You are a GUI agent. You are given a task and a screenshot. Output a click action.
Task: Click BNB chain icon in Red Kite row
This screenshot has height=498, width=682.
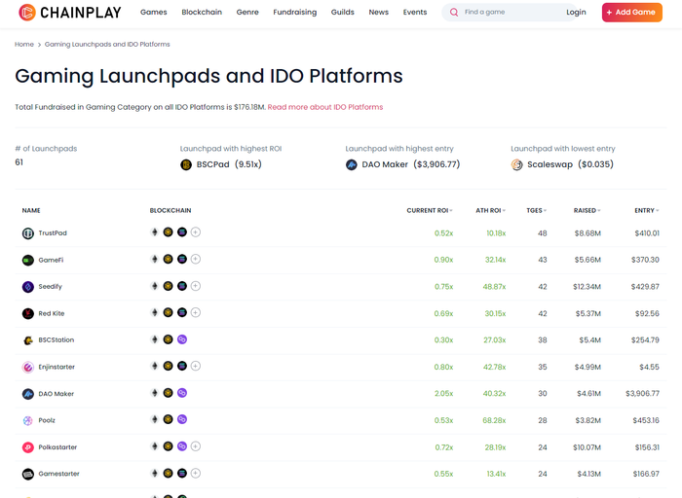pos(168,312)
